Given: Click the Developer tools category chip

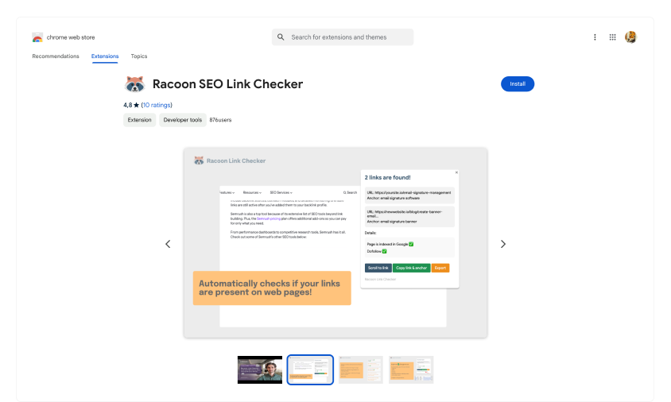Looking at the screenshot, I should pyautogui.click(x=183, y=120).
